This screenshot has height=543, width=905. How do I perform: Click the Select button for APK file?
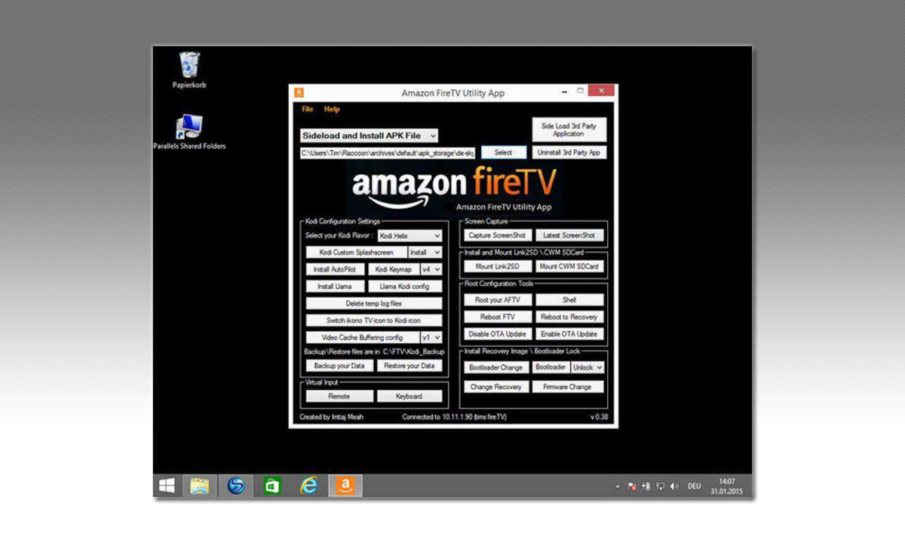coord(503,152)
